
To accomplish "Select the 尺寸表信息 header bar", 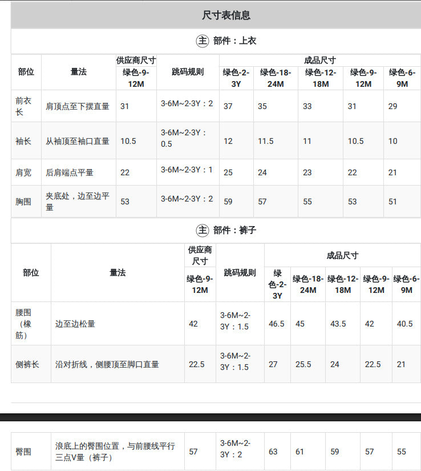I will click(x=216, y=15).
